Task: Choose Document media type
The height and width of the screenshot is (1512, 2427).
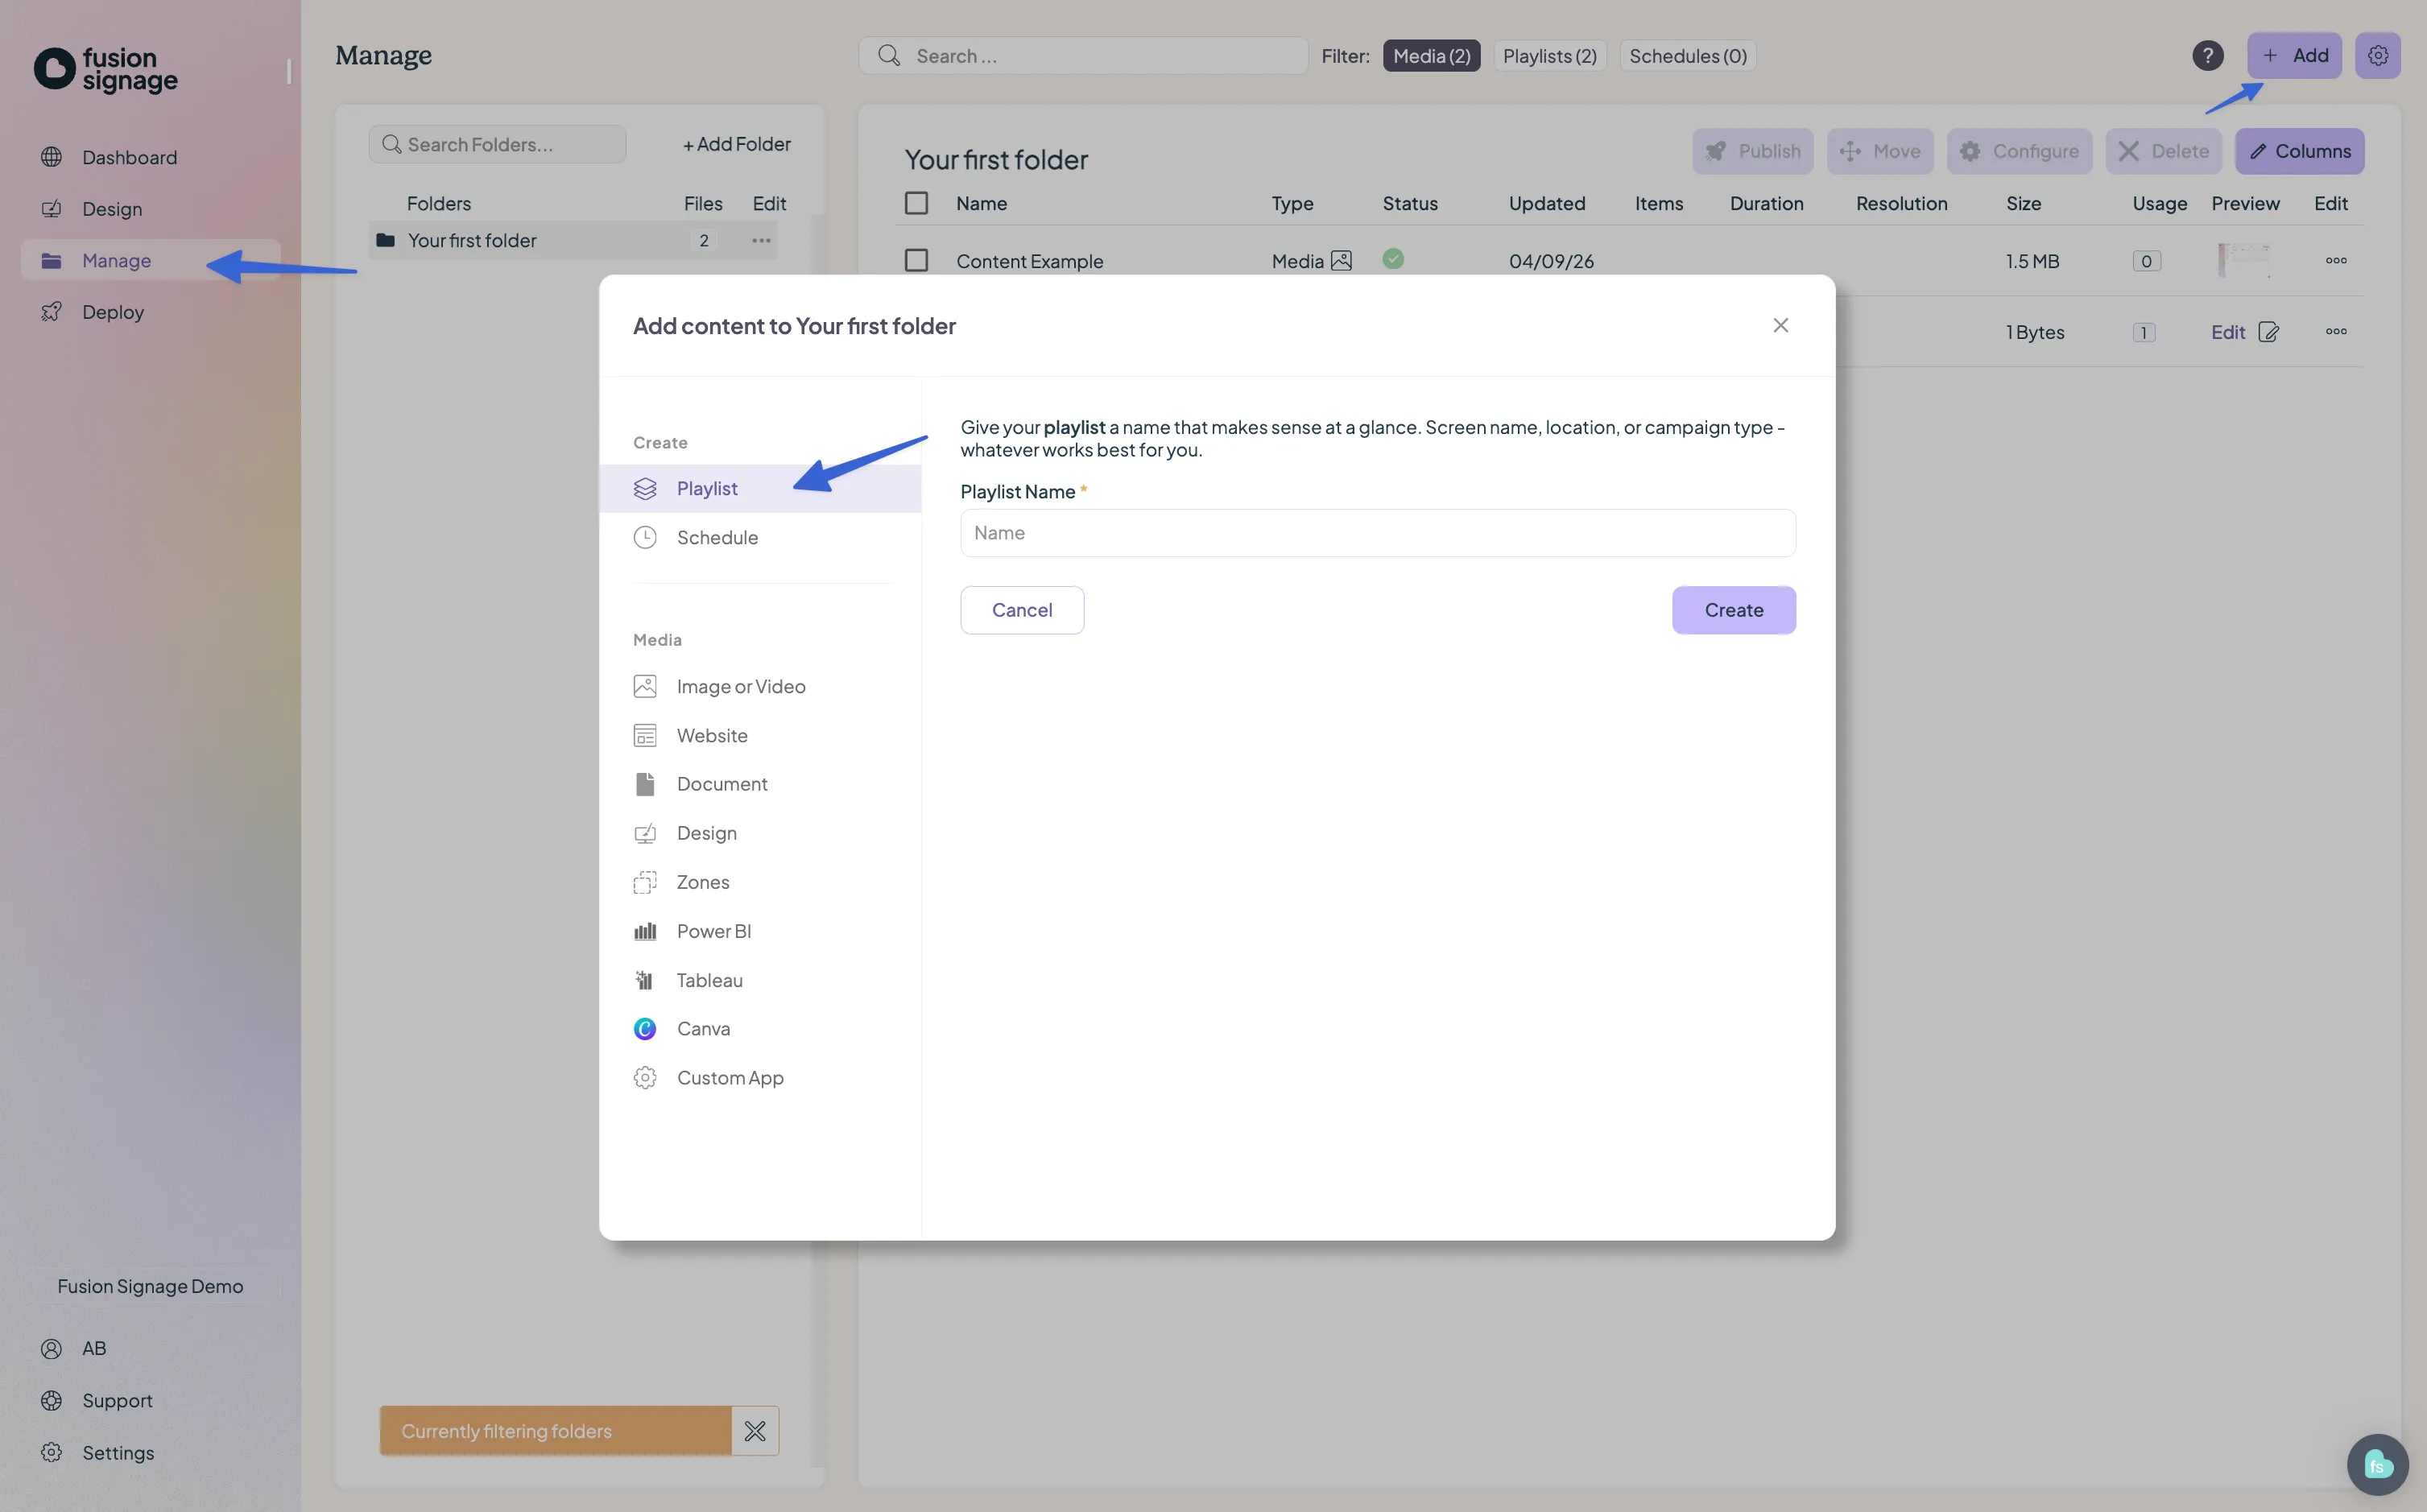Action: [760, 784]
